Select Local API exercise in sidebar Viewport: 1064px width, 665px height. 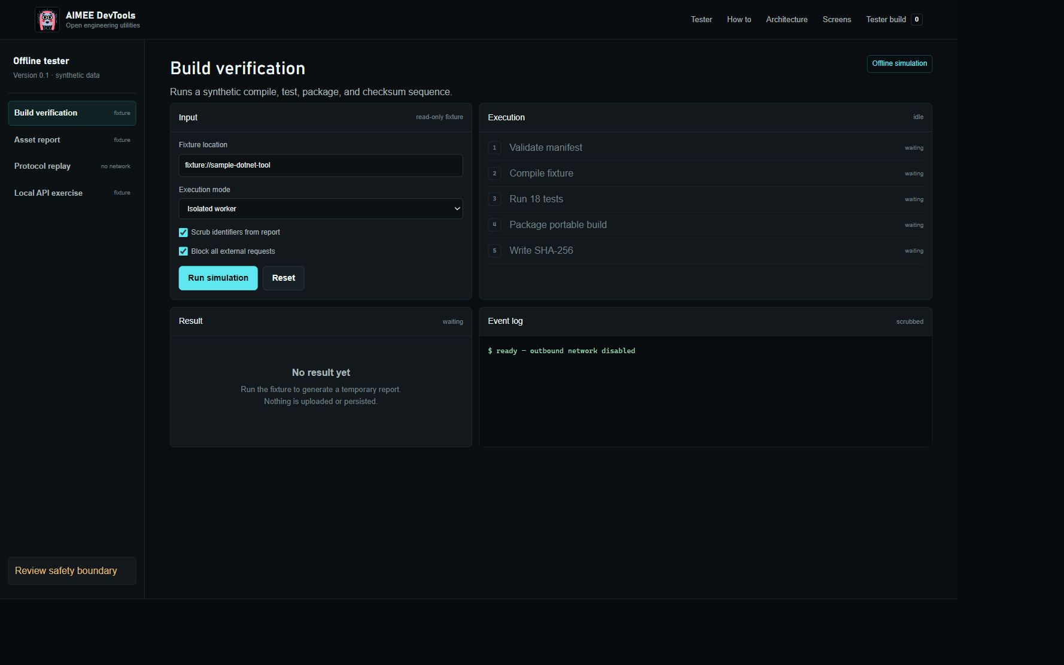point(72,193)
